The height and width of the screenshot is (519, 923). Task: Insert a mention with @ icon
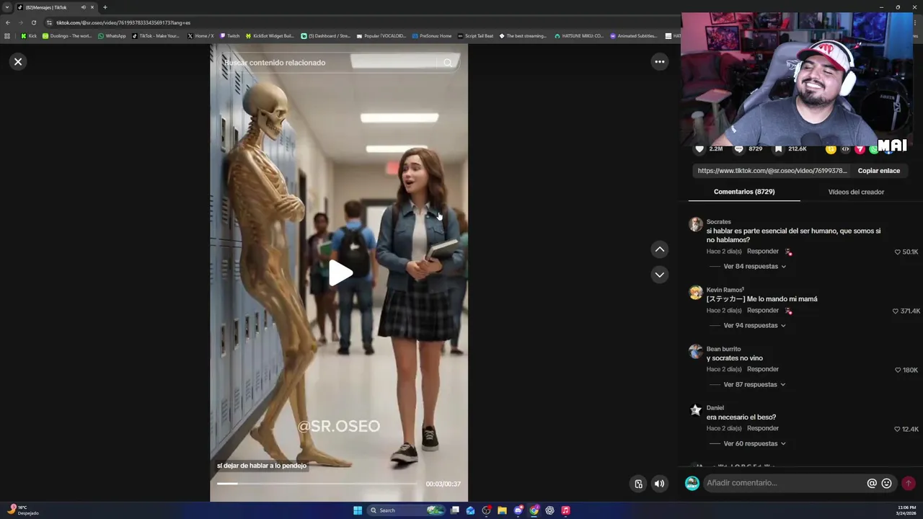coord(872,484)
